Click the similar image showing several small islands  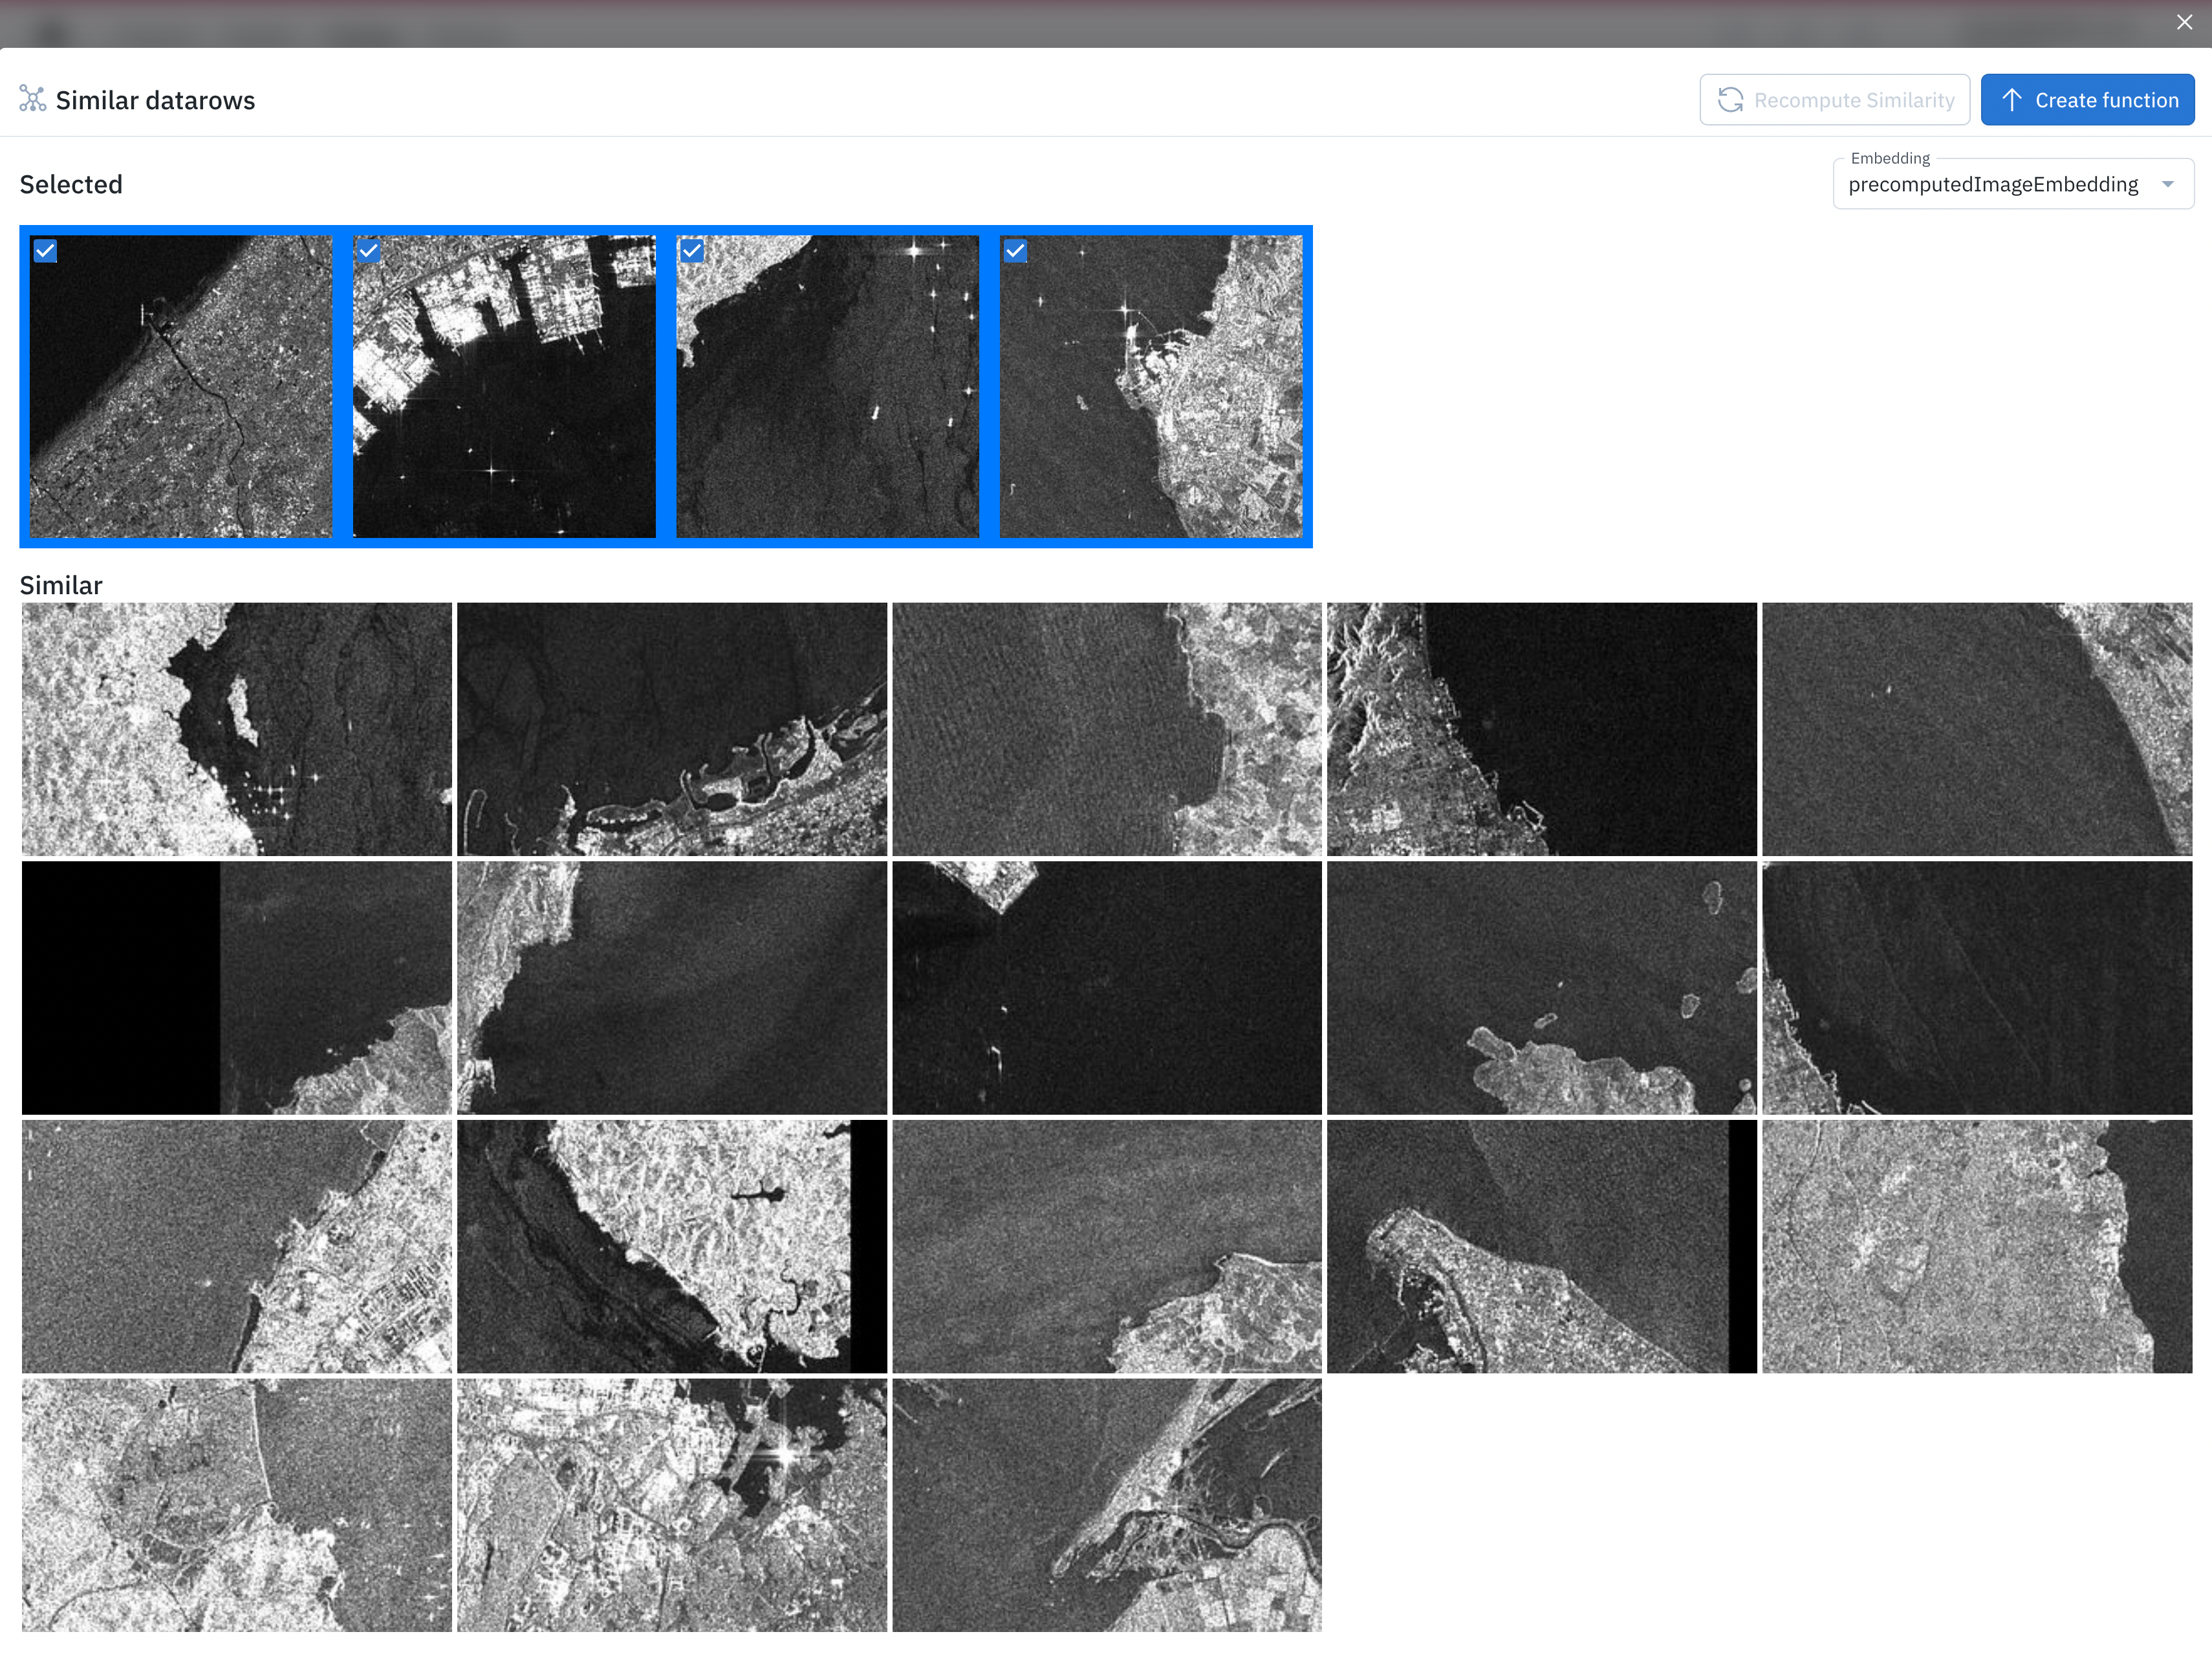point(1541,988)
